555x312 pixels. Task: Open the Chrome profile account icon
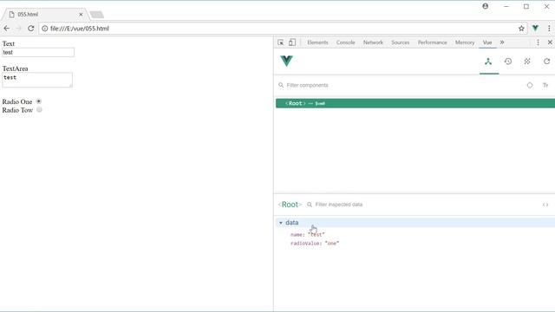coord(486,6)
